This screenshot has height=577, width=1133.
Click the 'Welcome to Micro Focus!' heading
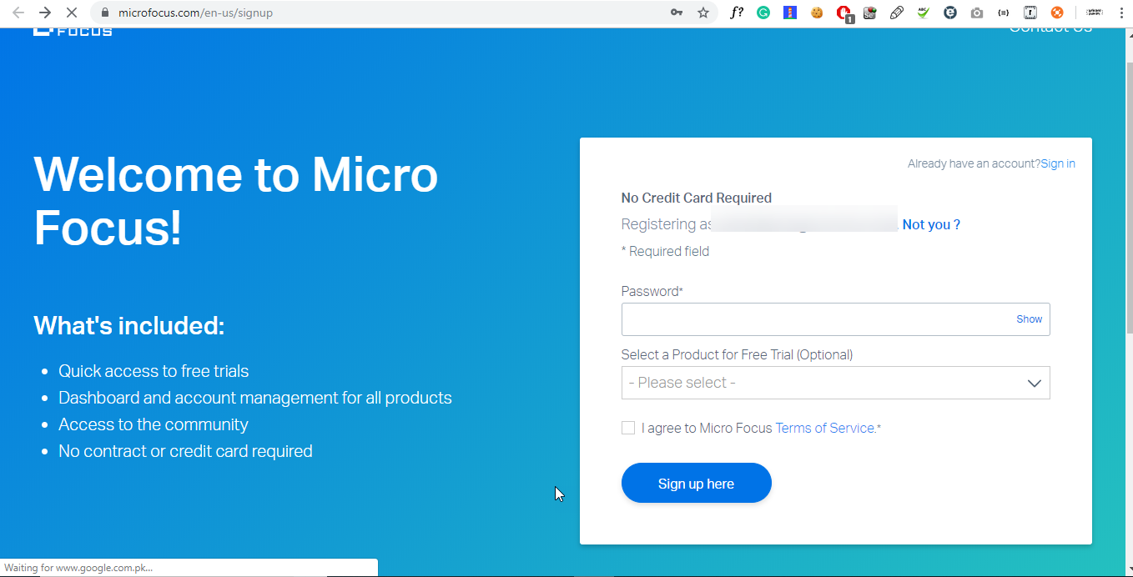coord(236,201)
